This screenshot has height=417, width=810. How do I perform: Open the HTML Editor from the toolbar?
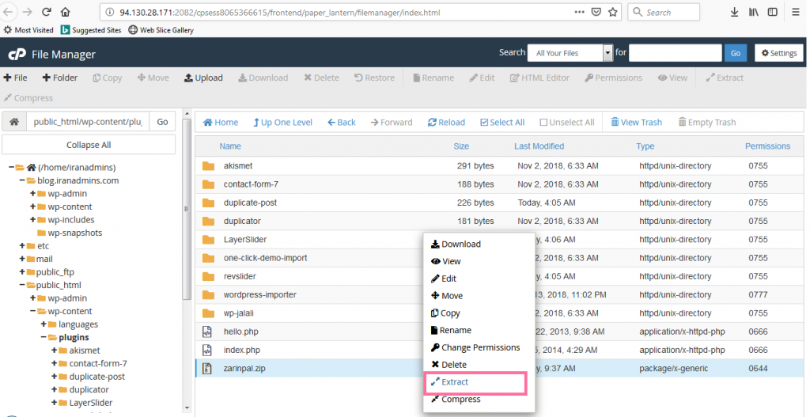pyautogui.click(x=539, y=78)
